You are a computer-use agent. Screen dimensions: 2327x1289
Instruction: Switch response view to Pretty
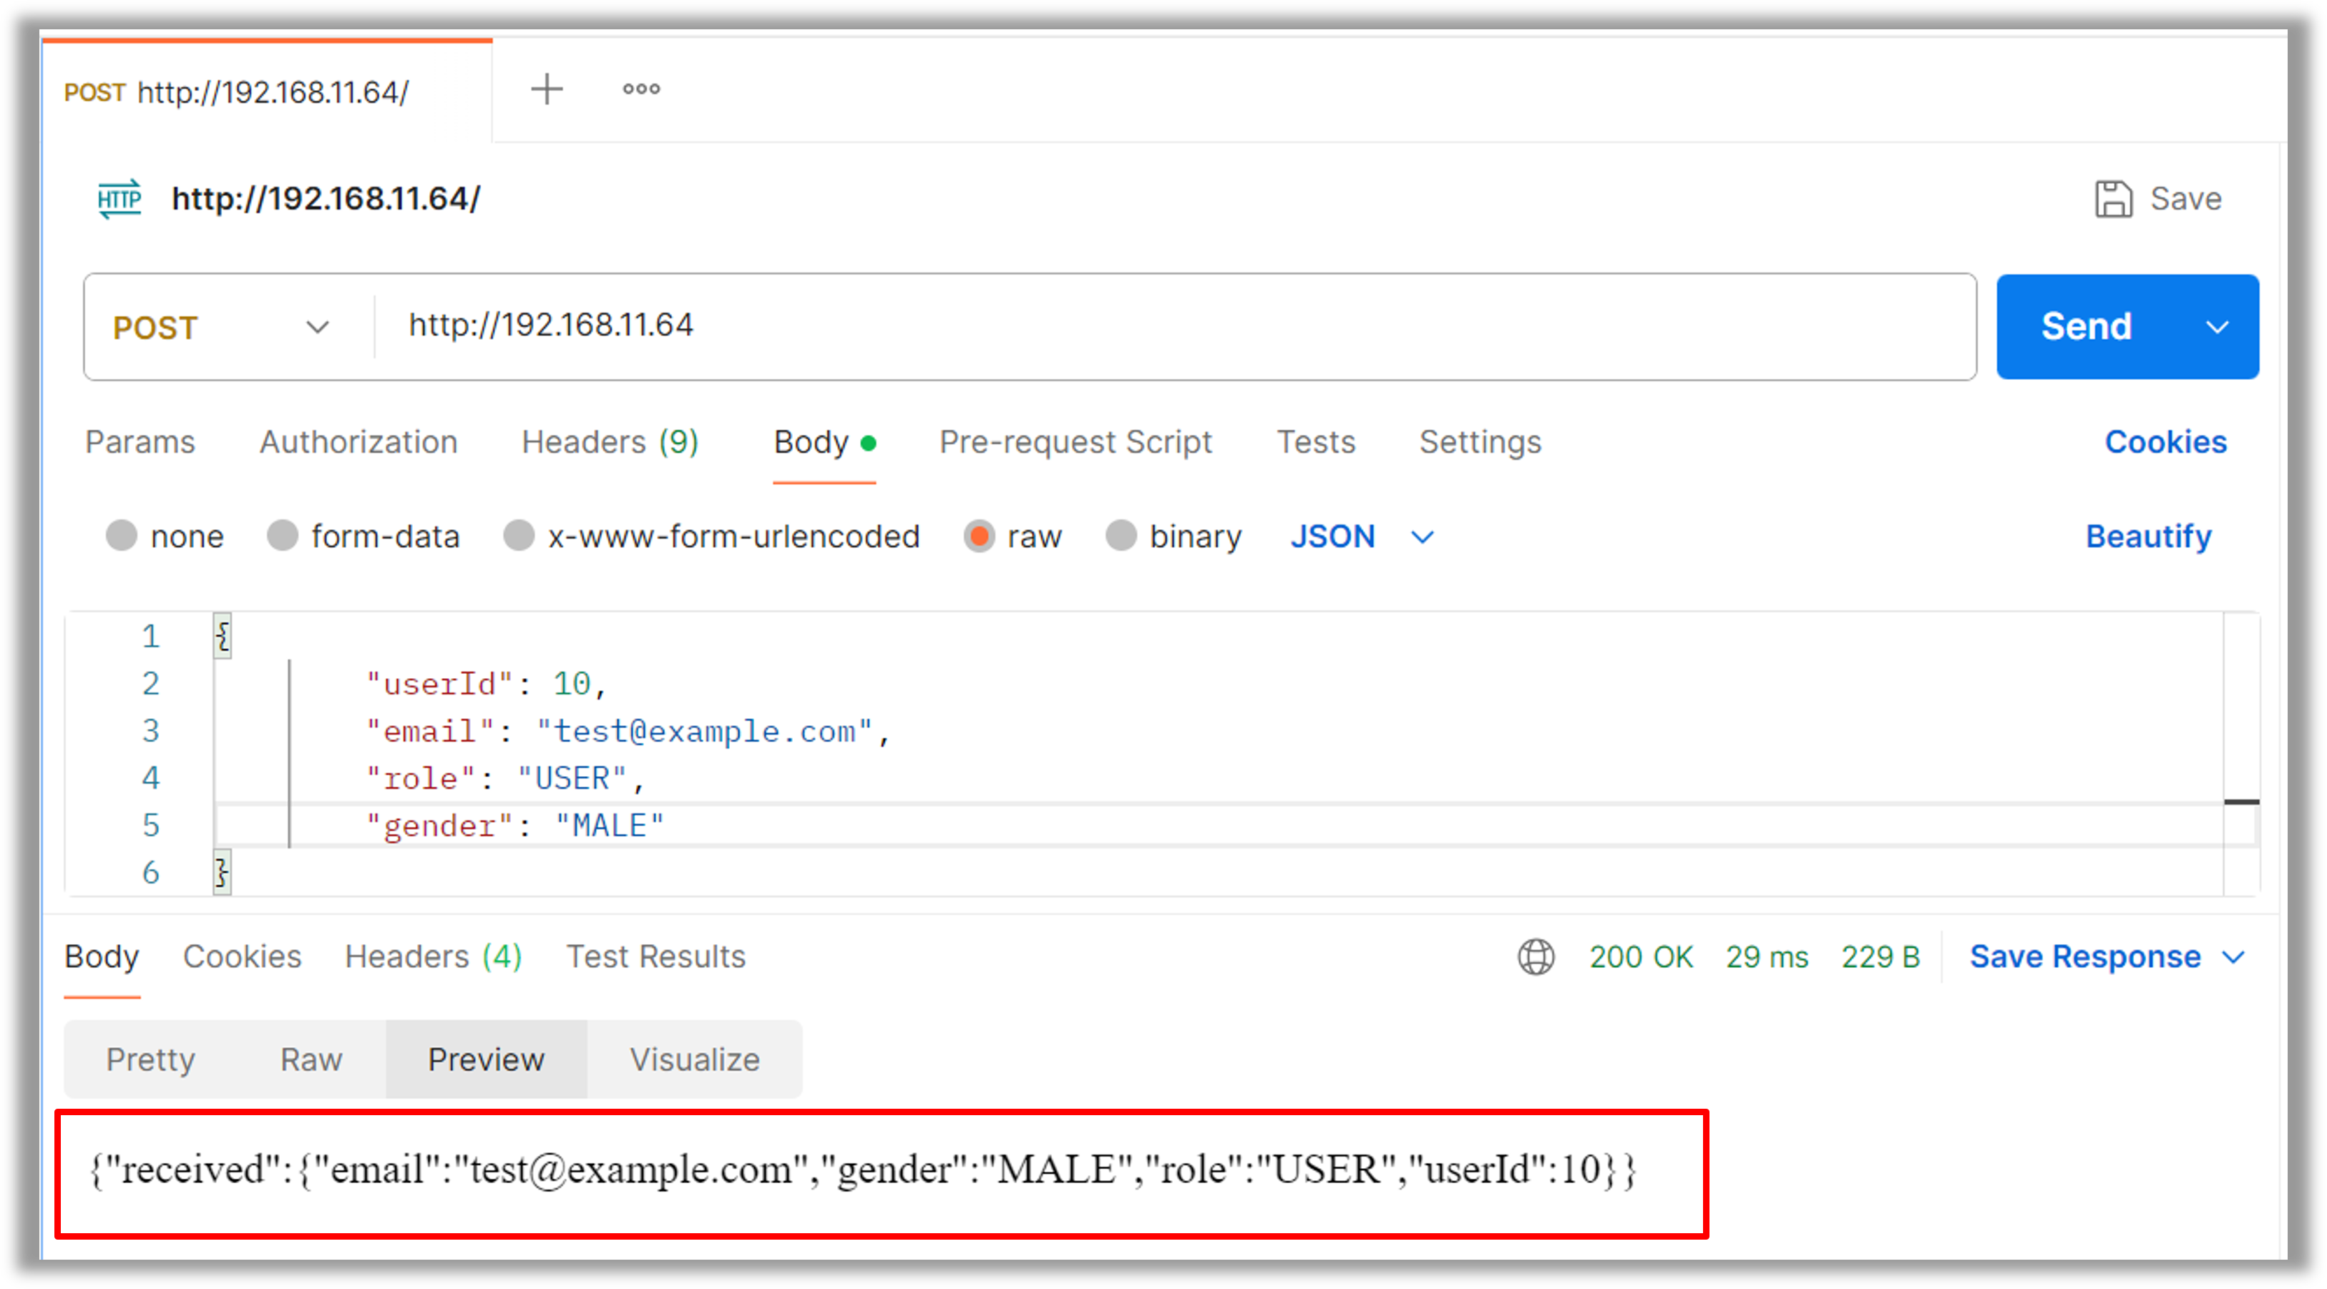pyautogui.click(x=150, y=1059)
